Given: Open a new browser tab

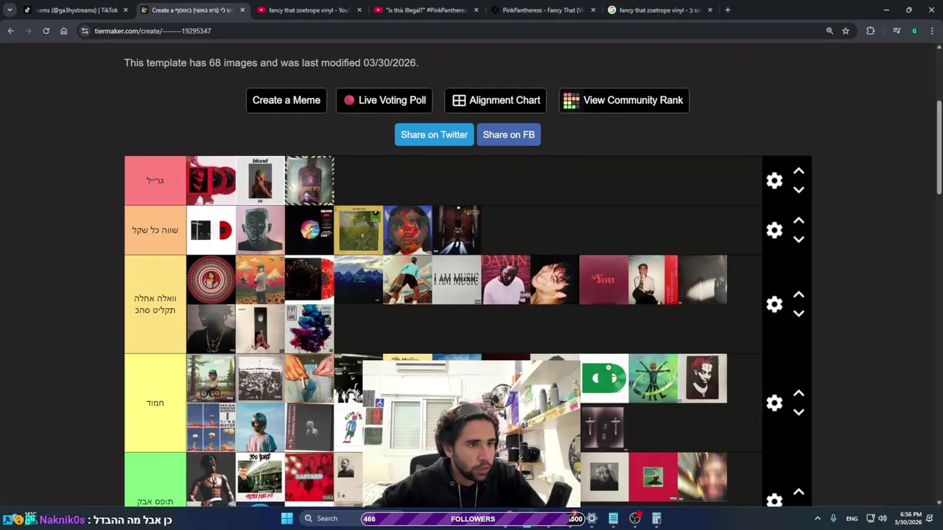Looking at the screenshot, I should pyautogui.click(x=727, y=10).
